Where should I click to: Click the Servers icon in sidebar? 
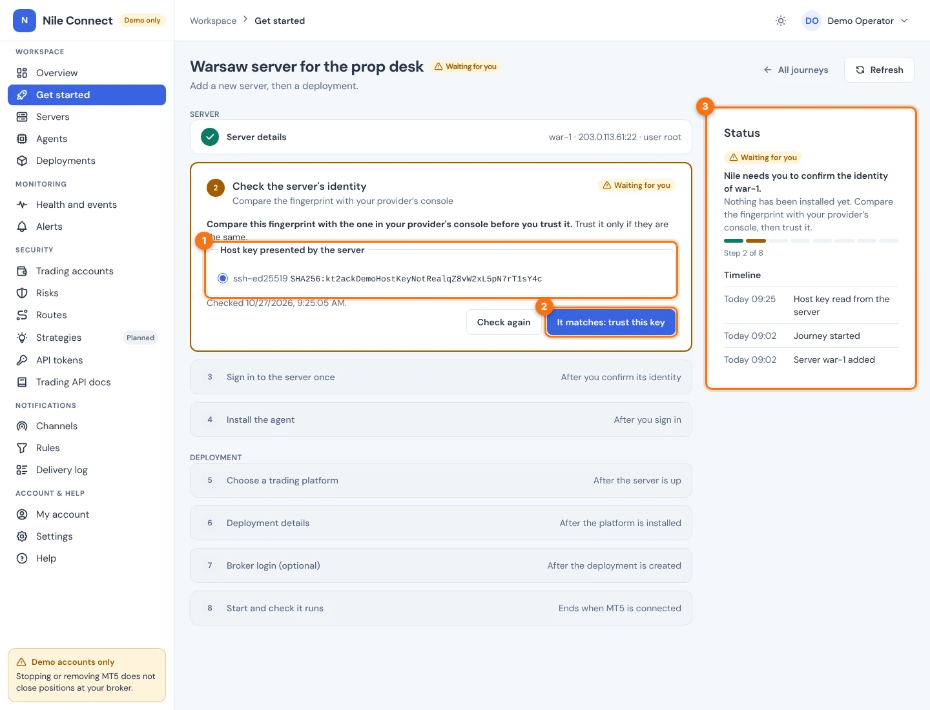22,117
